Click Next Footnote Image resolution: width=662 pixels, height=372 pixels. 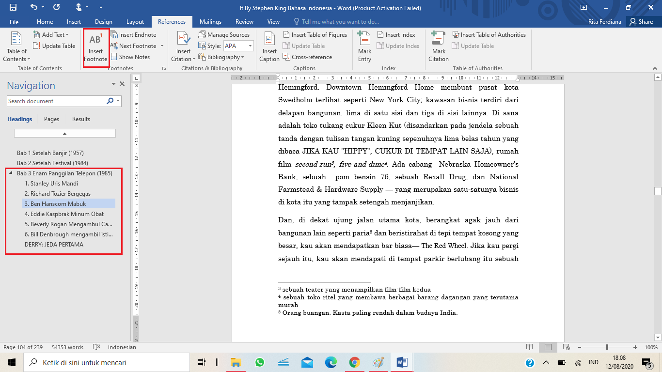pyautogui.click(x=134, y=46)
